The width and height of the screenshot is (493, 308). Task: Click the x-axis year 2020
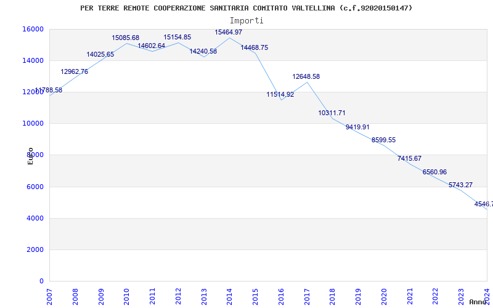tap(384, 297)
